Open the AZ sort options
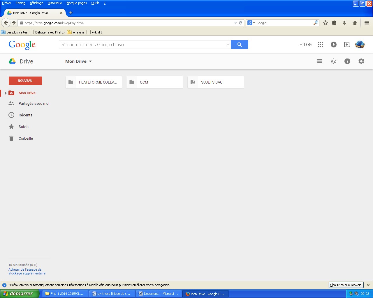Screen dimensions: 373x298 pos(333,61)
